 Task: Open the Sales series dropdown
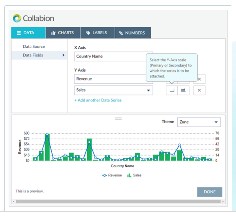pyautogui.click(x=114, y=90)
